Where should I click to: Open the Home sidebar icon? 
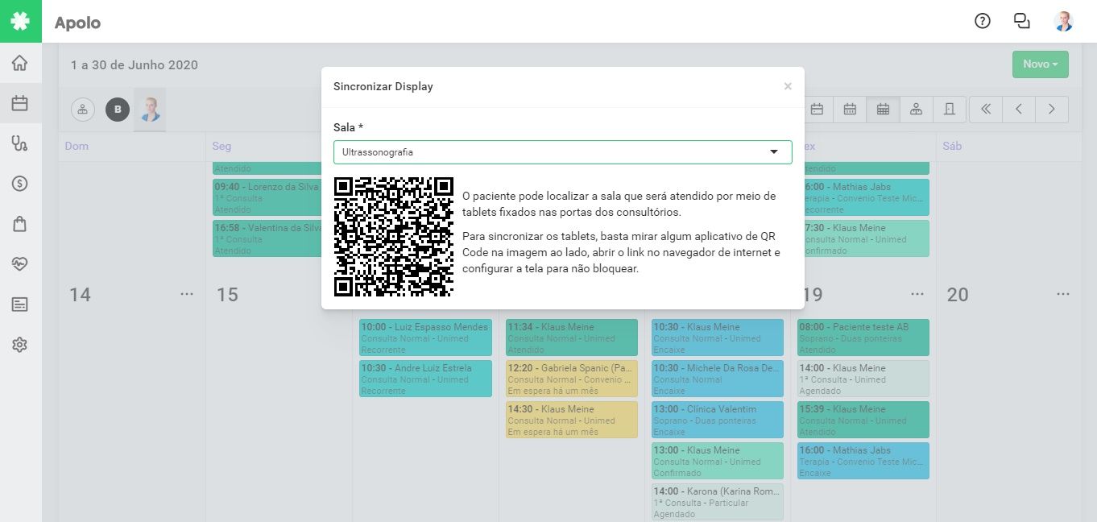pyautogui.click(x=20, y=63)
